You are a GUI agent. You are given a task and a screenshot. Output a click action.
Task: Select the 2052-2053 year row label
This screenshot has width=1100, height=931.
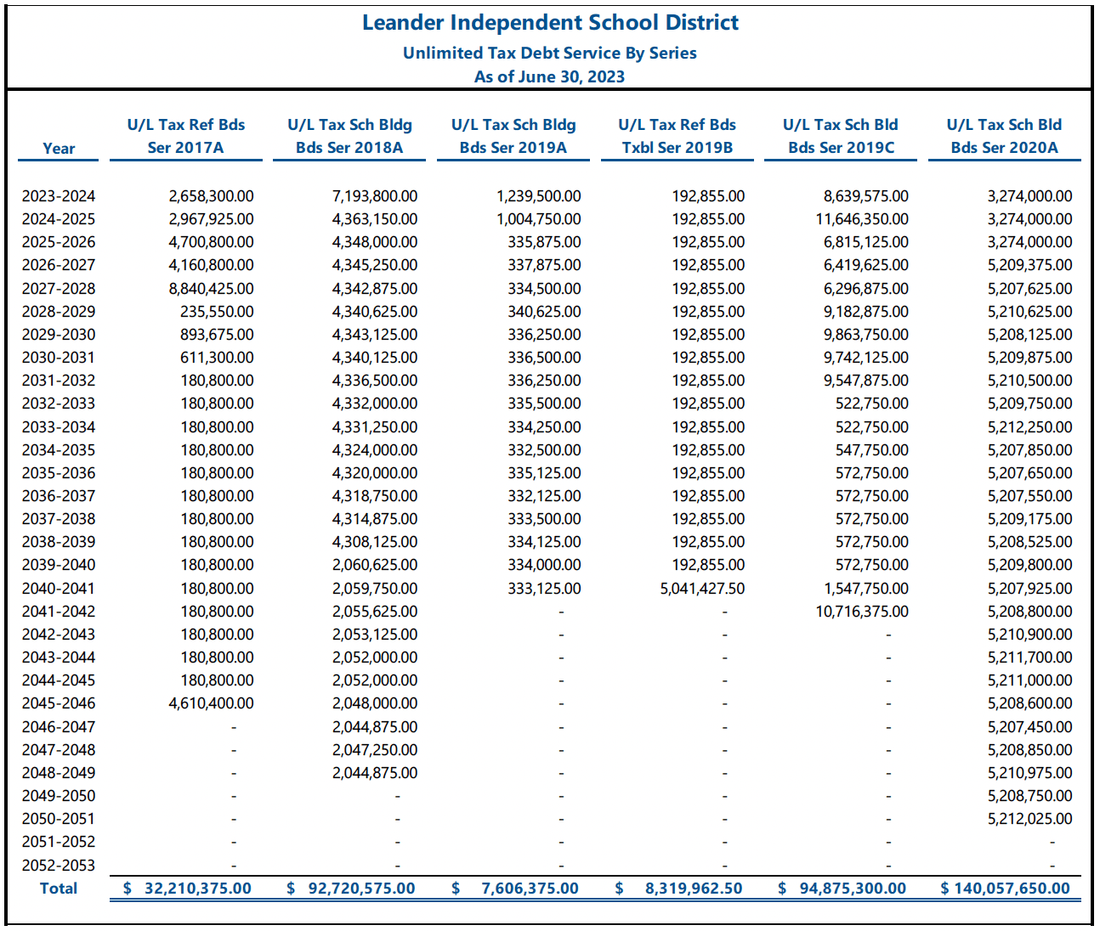click(59, 866)
